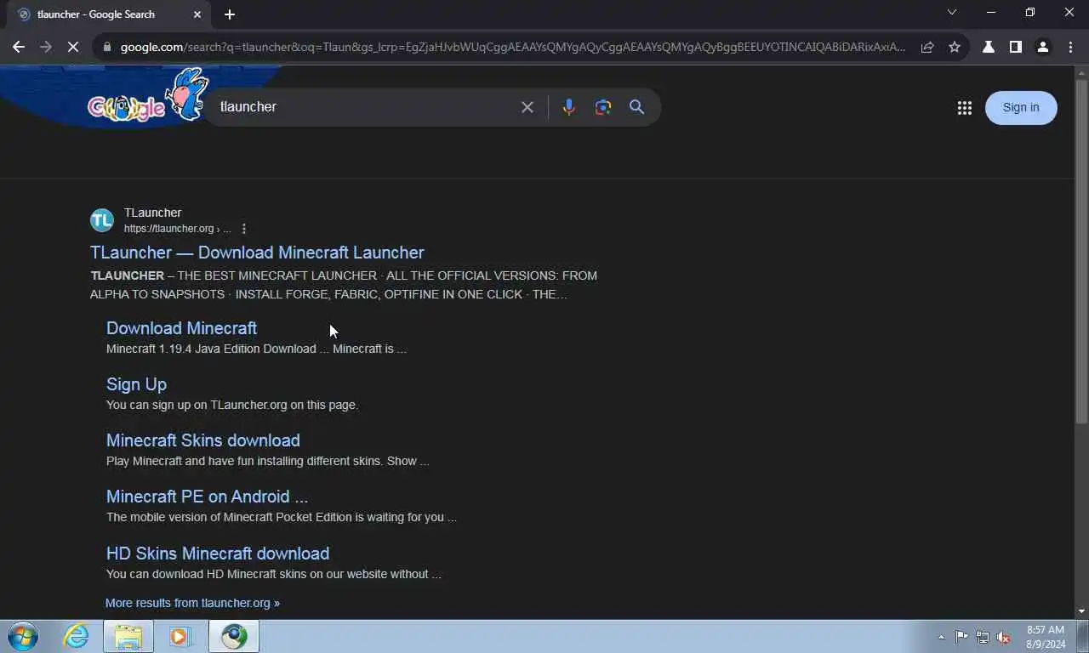Open the Windows Start button
The image size is (1089, 653).
click(23, 636)
